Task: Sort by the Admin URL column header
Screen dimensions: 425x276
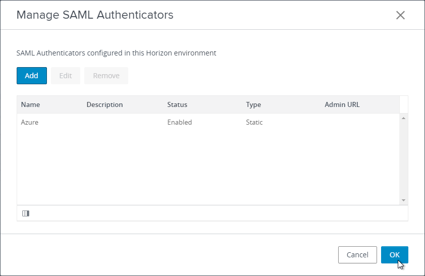Action: click(x=342, y=104)
